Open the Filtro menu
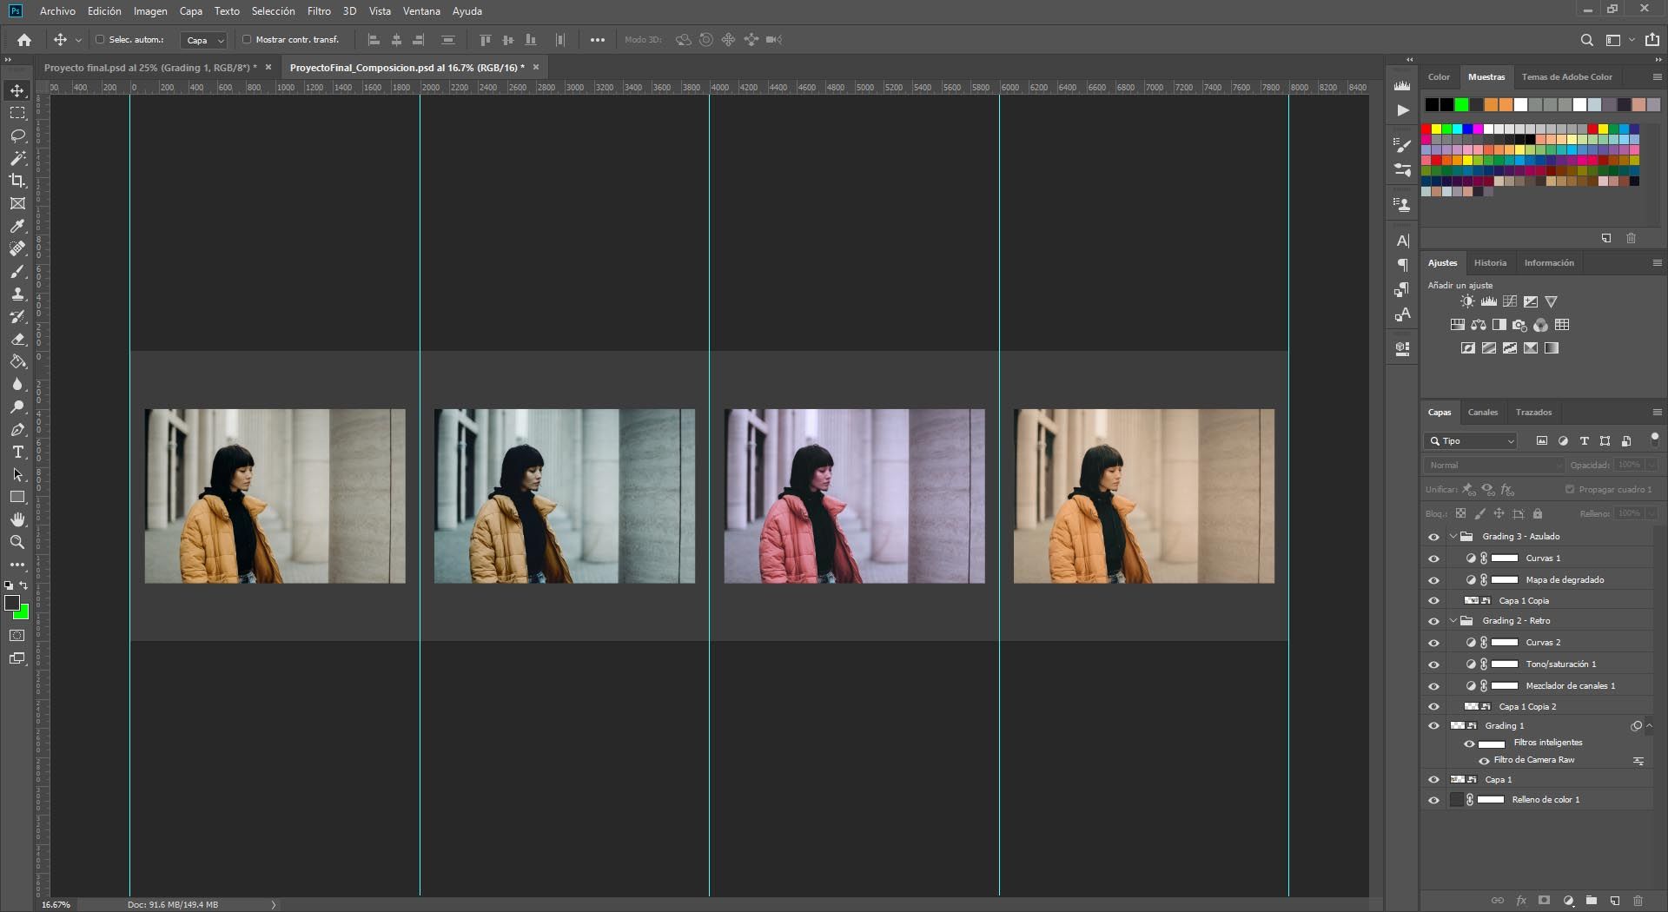Screen dimensions: 1668x912 (318, 11)
